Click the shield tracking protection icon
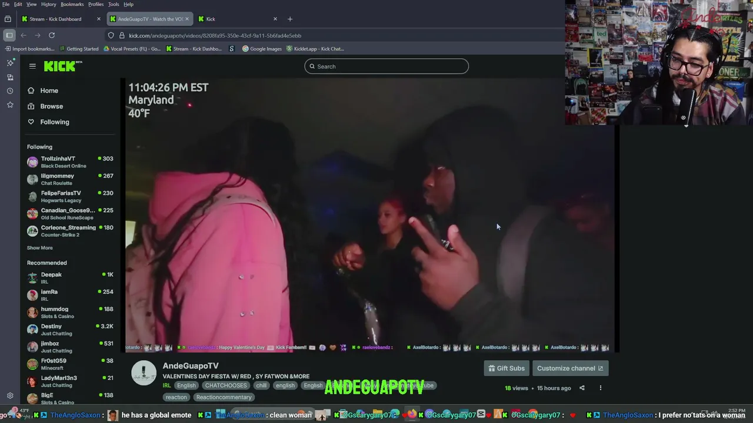The height and width of the screenshot is (423, 753). 111,35
